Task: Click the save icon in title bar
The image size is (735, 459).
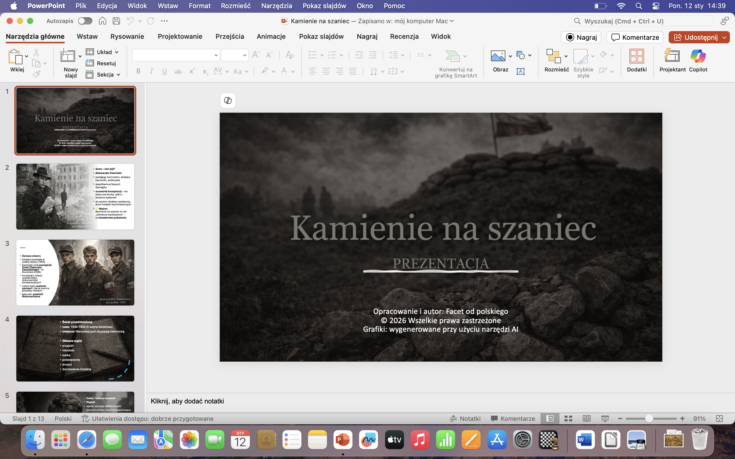Action: [116, 21]
